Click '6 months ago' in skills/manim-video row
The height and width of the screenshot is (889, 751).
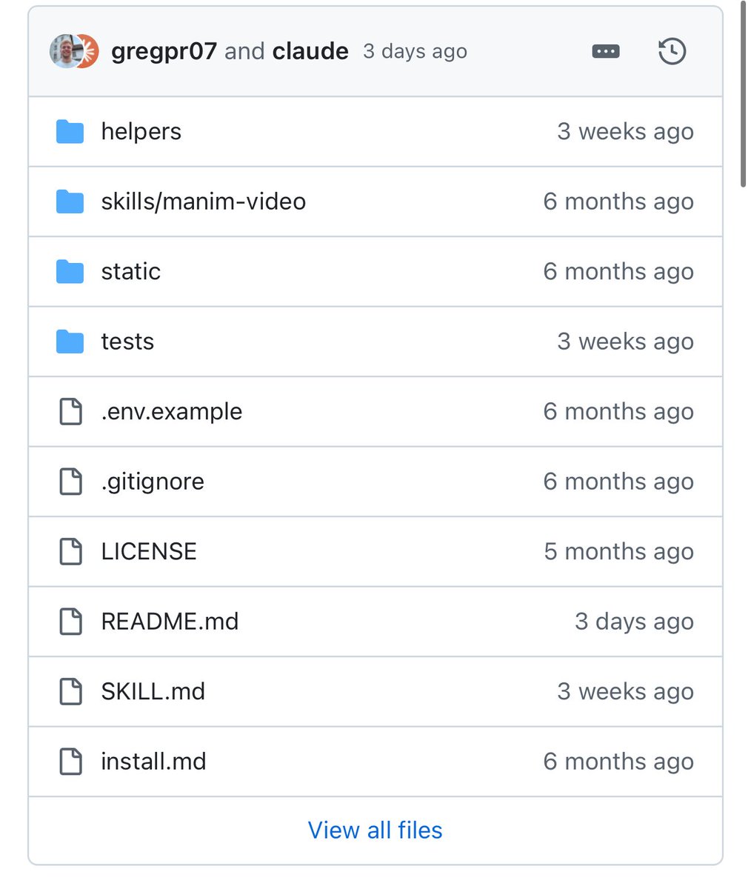coord(618,202)
